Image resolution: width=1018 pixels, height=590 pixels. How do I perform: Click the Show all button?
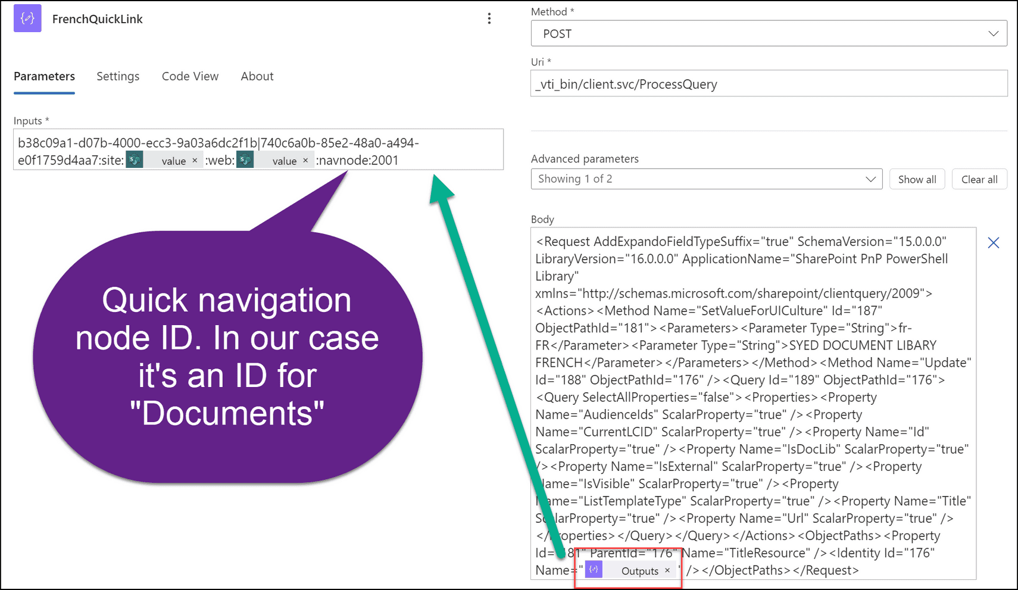tap(917, 179)
